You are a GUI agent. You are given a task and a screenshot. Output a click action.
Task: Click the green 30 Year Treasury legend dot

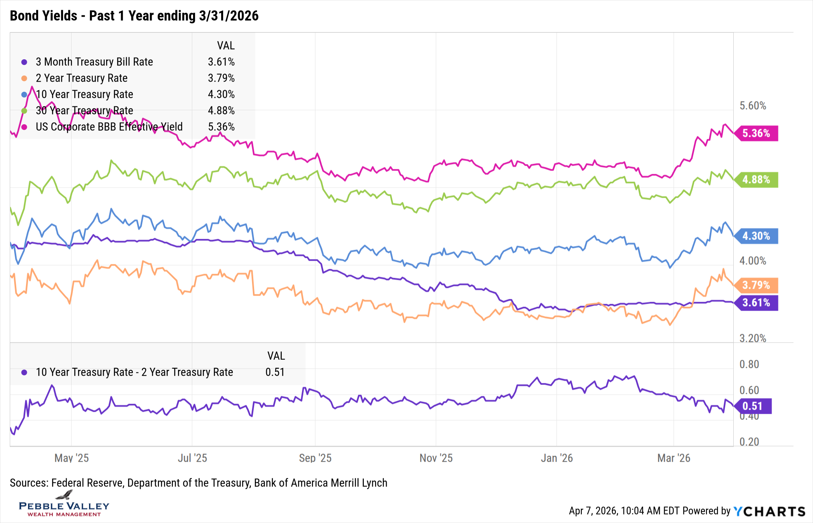click(24, 111)
